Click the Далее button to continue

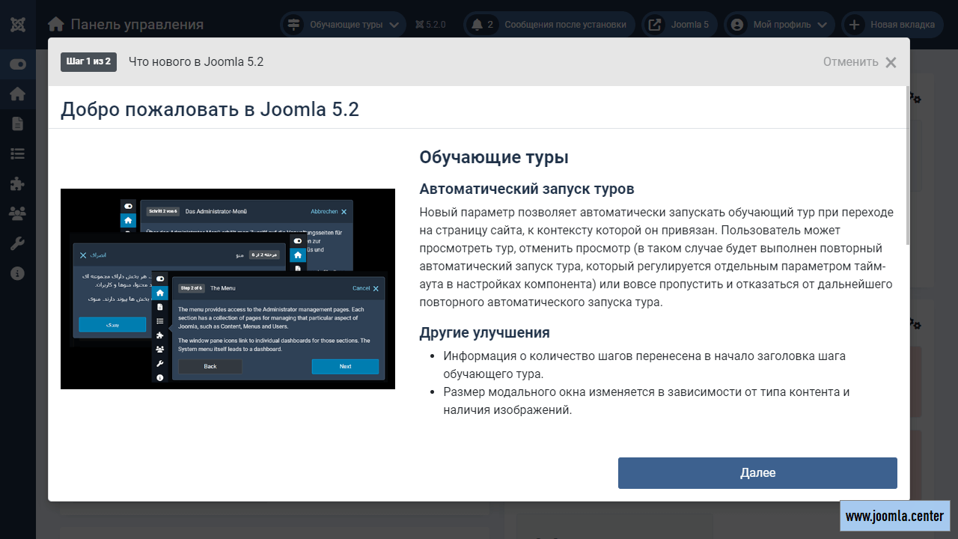point(757,473)
